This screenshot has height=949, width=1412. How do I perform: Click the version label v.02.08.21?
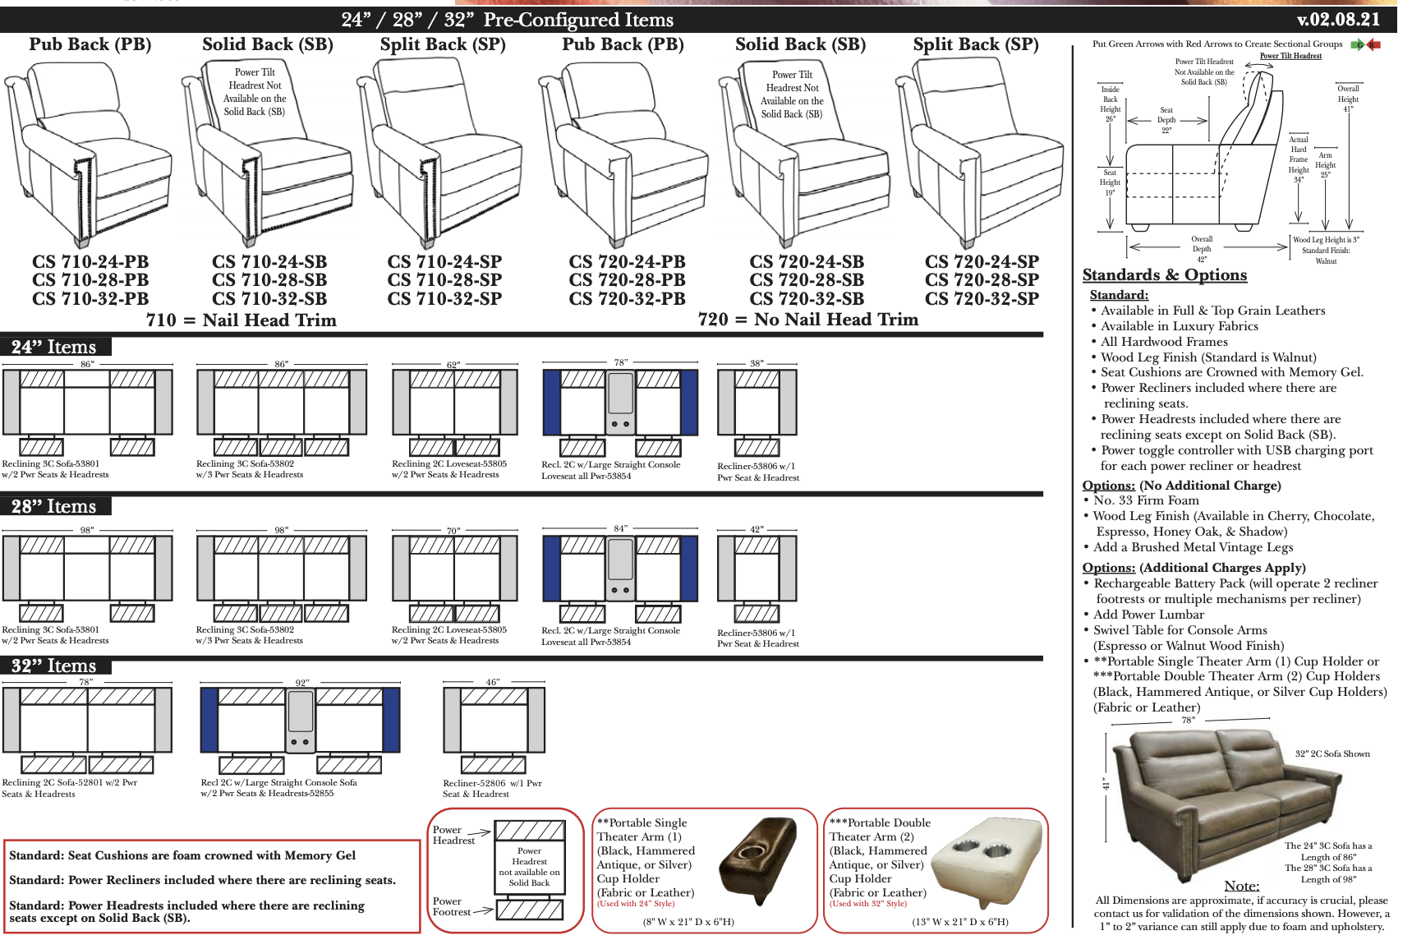(x=1338, y=20)
